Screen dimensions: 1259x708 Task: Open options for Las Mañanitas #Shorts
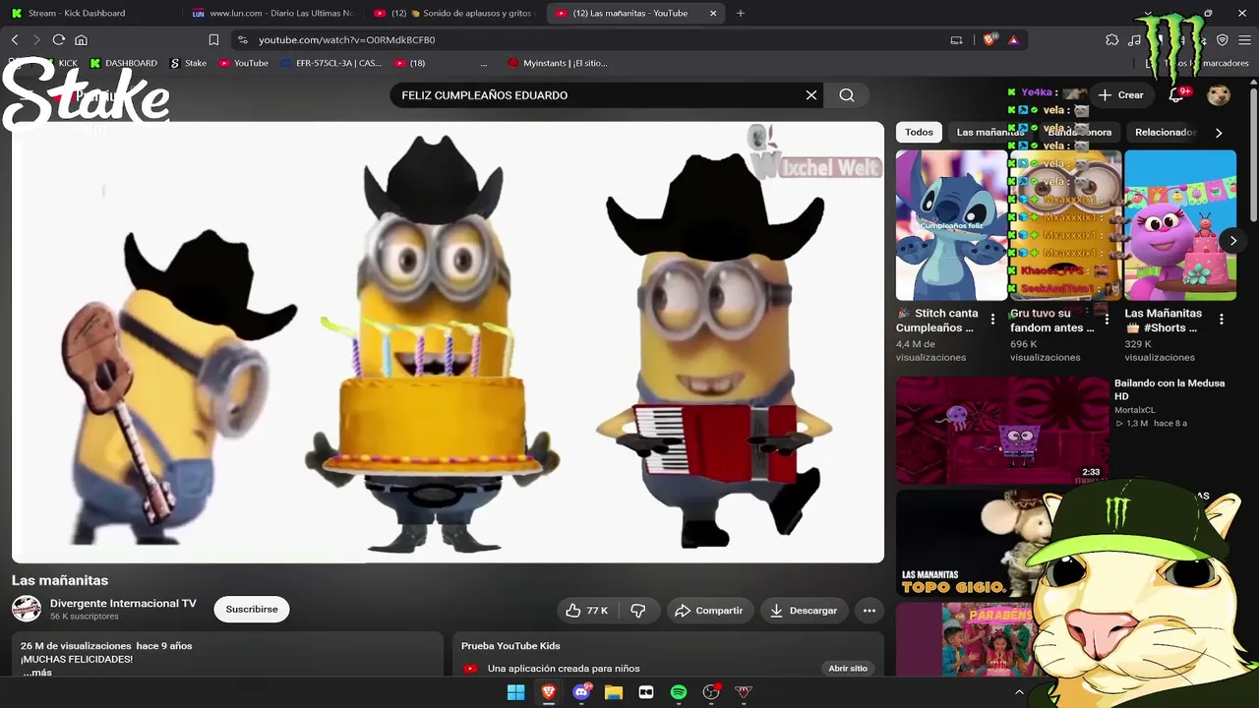(x=1221, y=320)
